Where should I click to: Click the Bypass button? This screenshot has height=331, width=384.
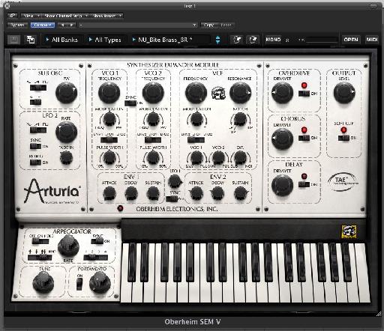[x=17, y=25]
